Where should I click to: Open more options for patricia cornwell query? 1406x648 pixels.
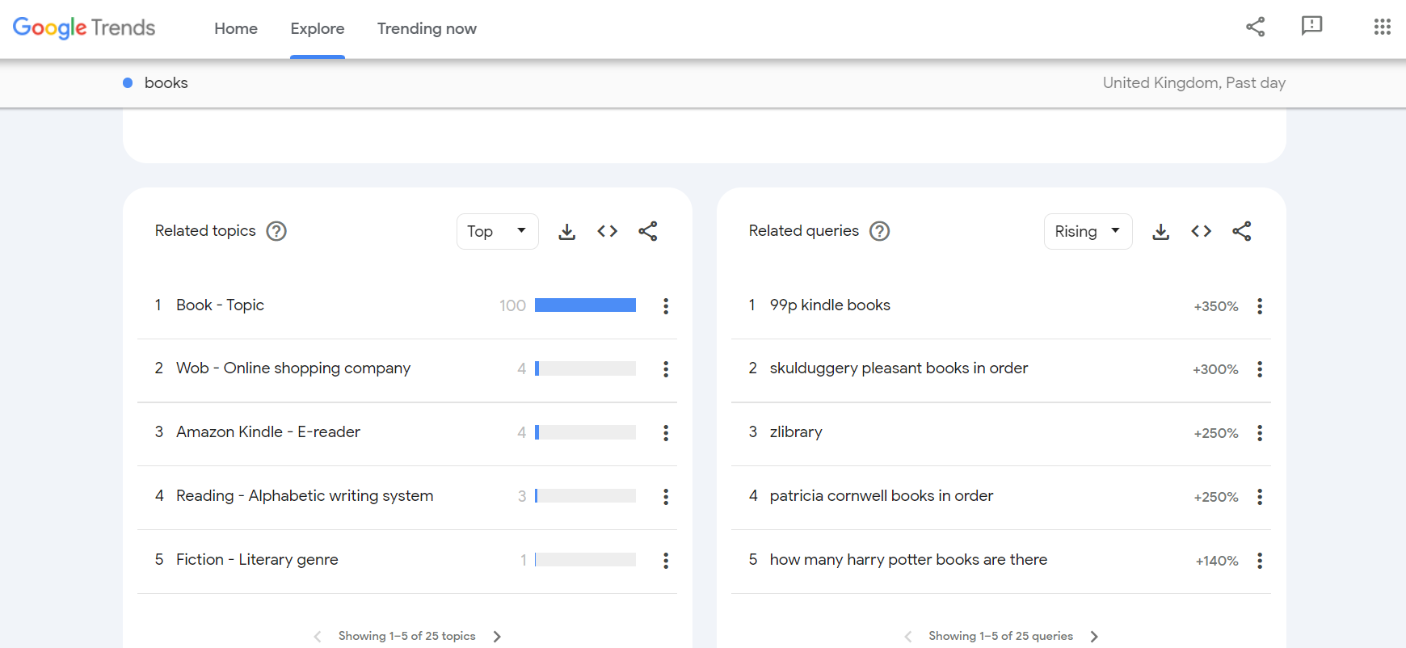[x=1260, y=497]
